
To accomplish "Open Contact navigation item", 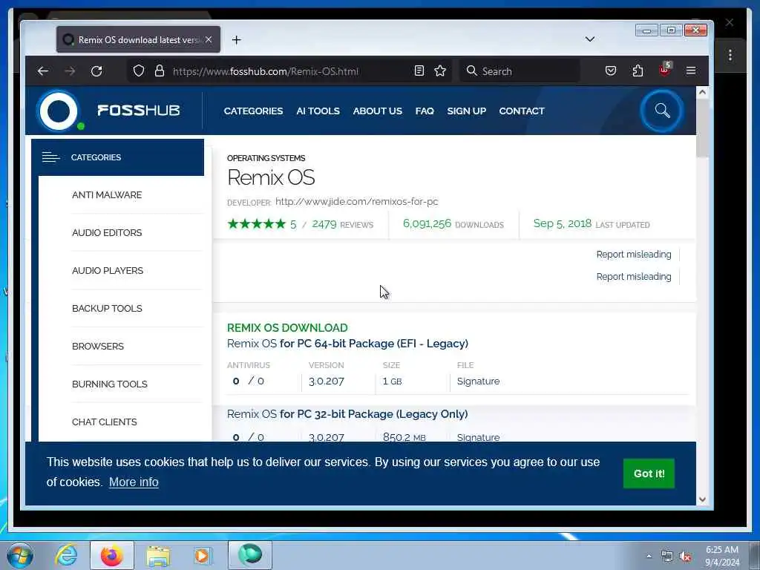I will click(x=522, y=111).
